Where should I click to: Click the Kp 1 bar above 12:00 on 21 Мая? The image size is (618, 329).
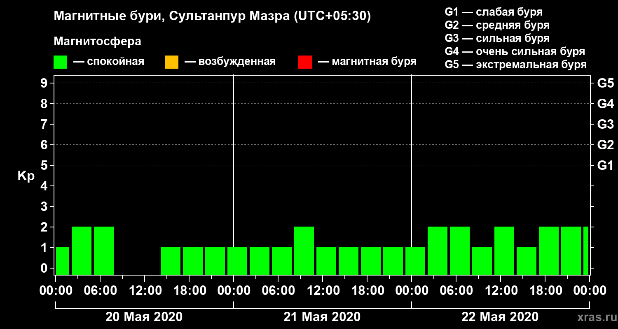[326, 261]
